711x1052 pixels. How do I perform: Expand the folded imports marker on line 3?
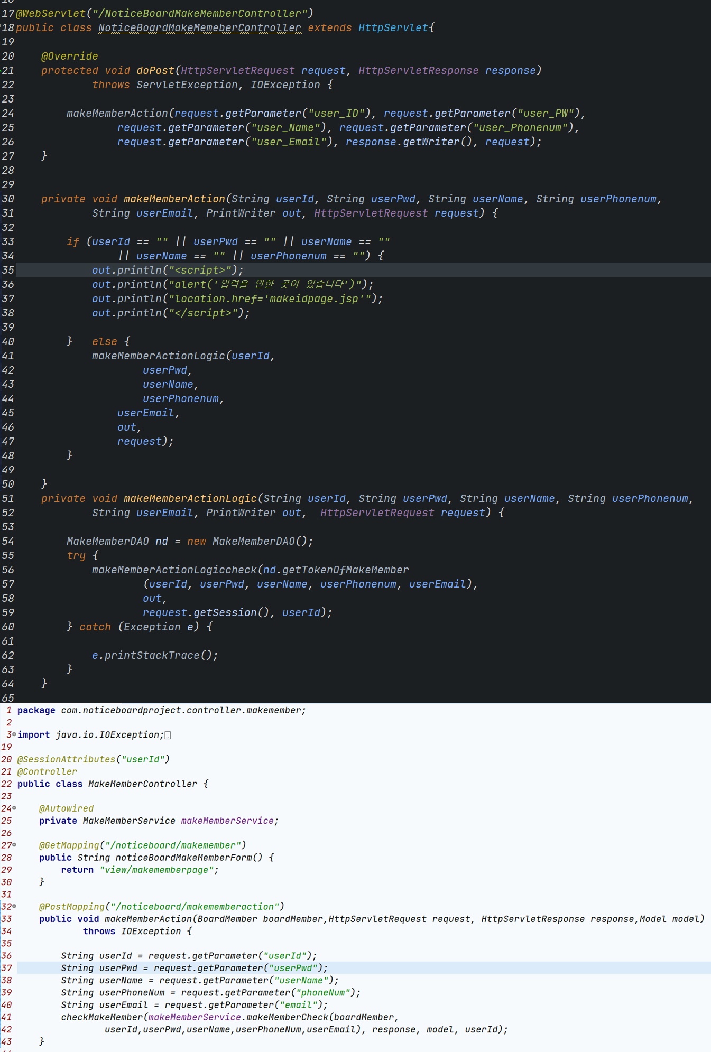click(x=14, y=734)
